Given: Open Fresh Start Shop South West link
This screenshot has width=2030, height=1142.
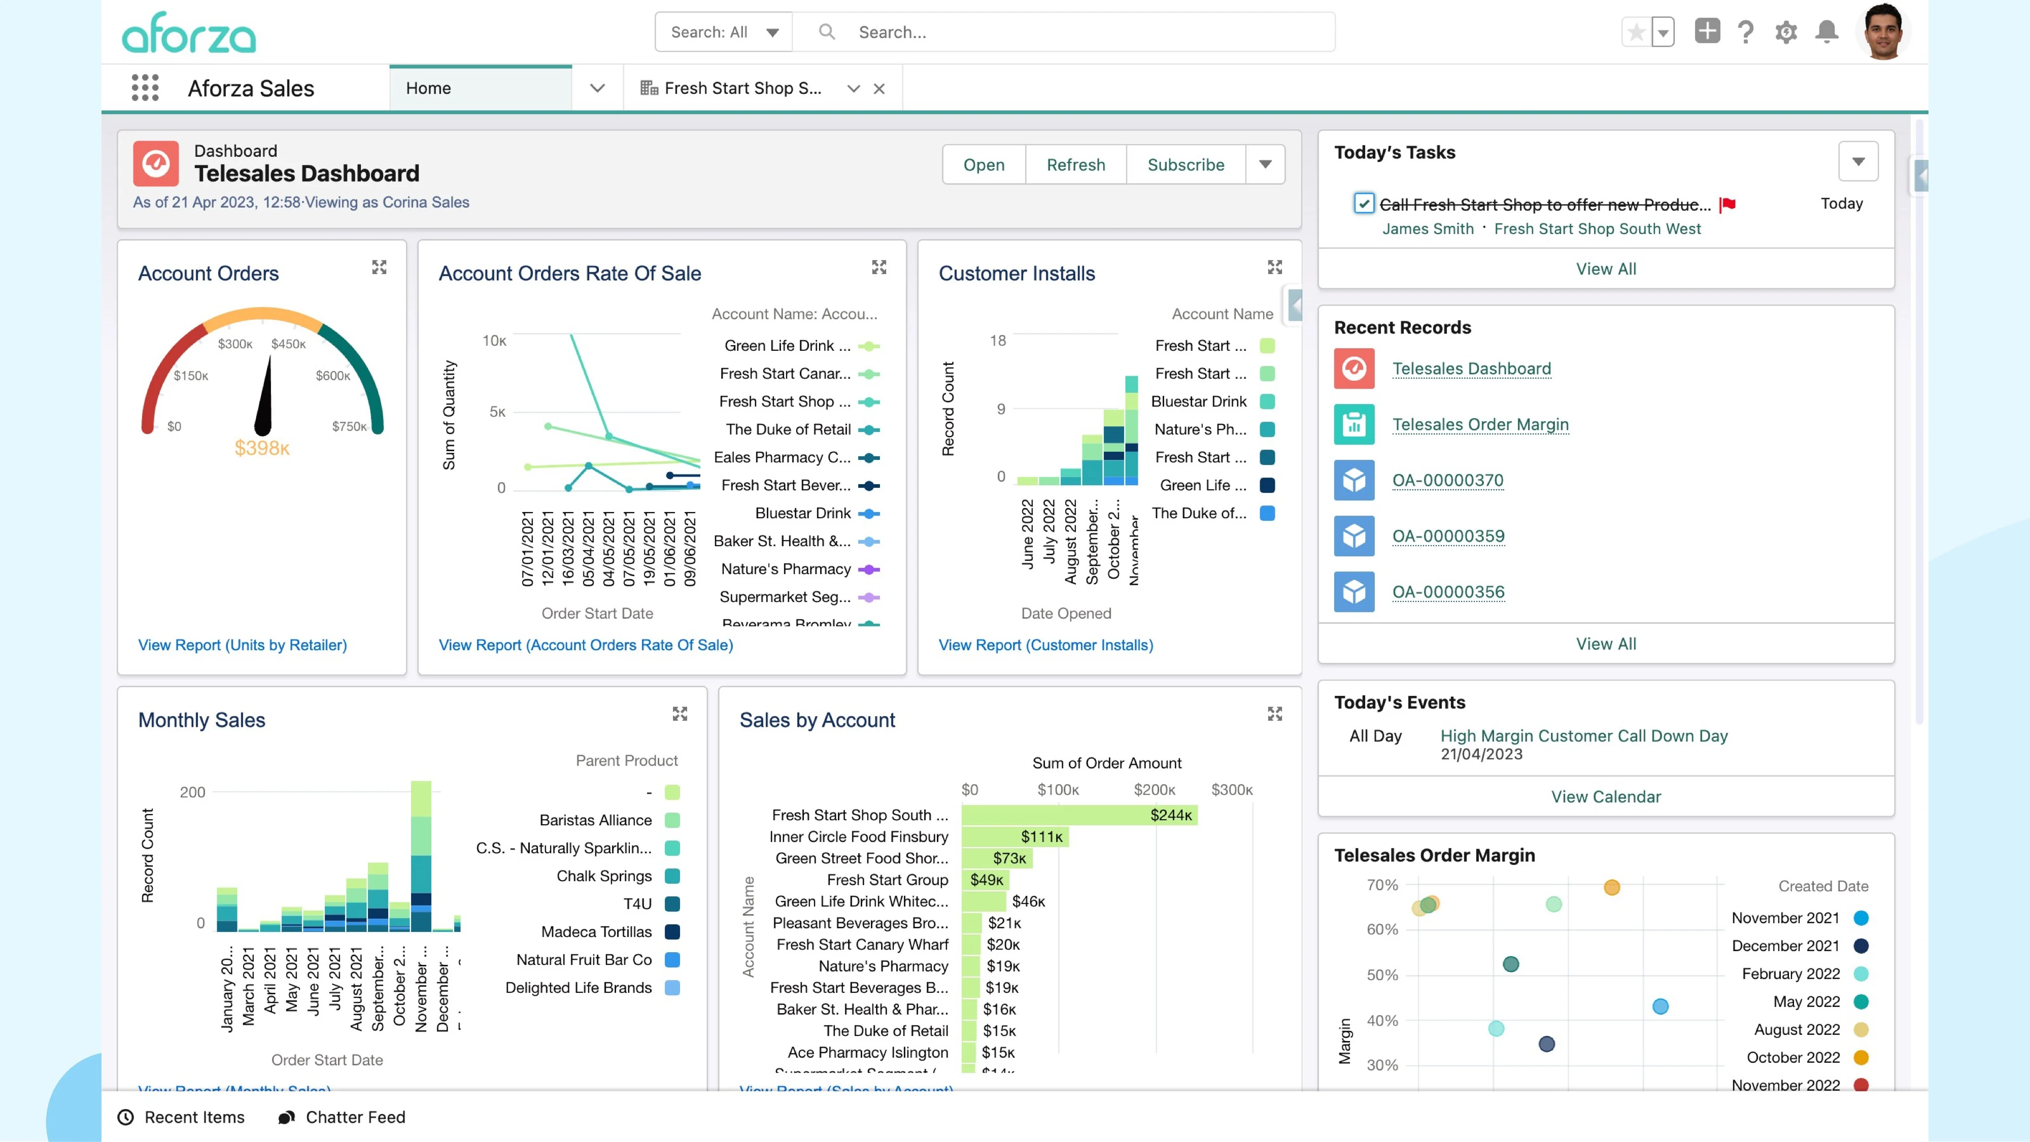Looking at the screenshot, I should click(1598, 228).
